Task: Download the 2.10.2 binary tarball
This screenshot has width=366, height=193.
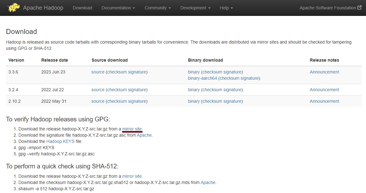Action: 194,101
